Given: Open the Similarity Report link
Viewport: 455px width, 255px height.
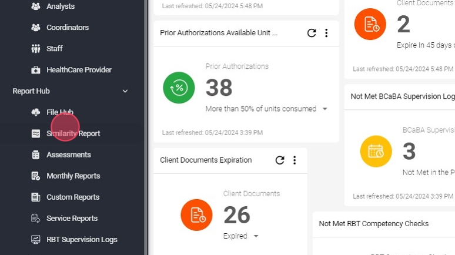Looking at the screenshot, I should click(x=73, y=133).
